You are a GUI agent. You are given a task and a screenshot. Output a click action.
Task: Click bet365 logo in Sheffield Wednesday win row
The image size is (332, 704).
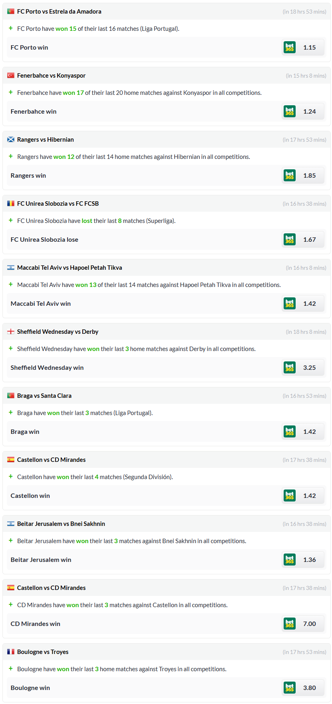pyautogui.click(x=290, y=367)
